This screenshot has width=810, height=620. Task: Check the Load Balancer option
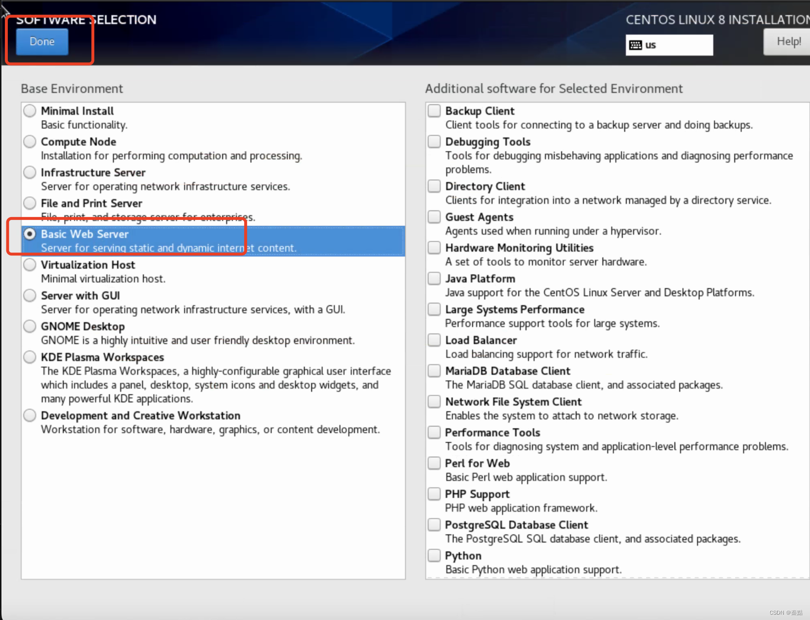click(x=434, y=340)
